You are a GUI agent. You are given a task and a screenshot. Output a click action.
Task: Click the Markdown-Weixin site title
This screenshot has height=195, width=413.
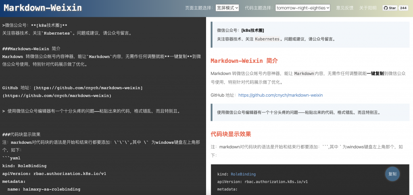pyautogui.click(x=43, y=8)
